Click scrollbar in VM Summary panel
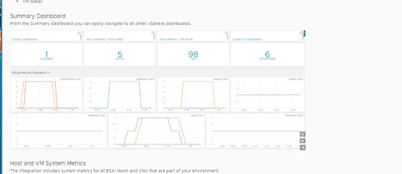 tap(228, 37)
